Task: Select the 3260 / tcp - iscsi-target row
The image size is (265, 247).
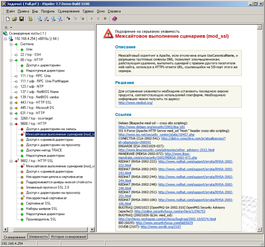Action: tap(37, 118)
